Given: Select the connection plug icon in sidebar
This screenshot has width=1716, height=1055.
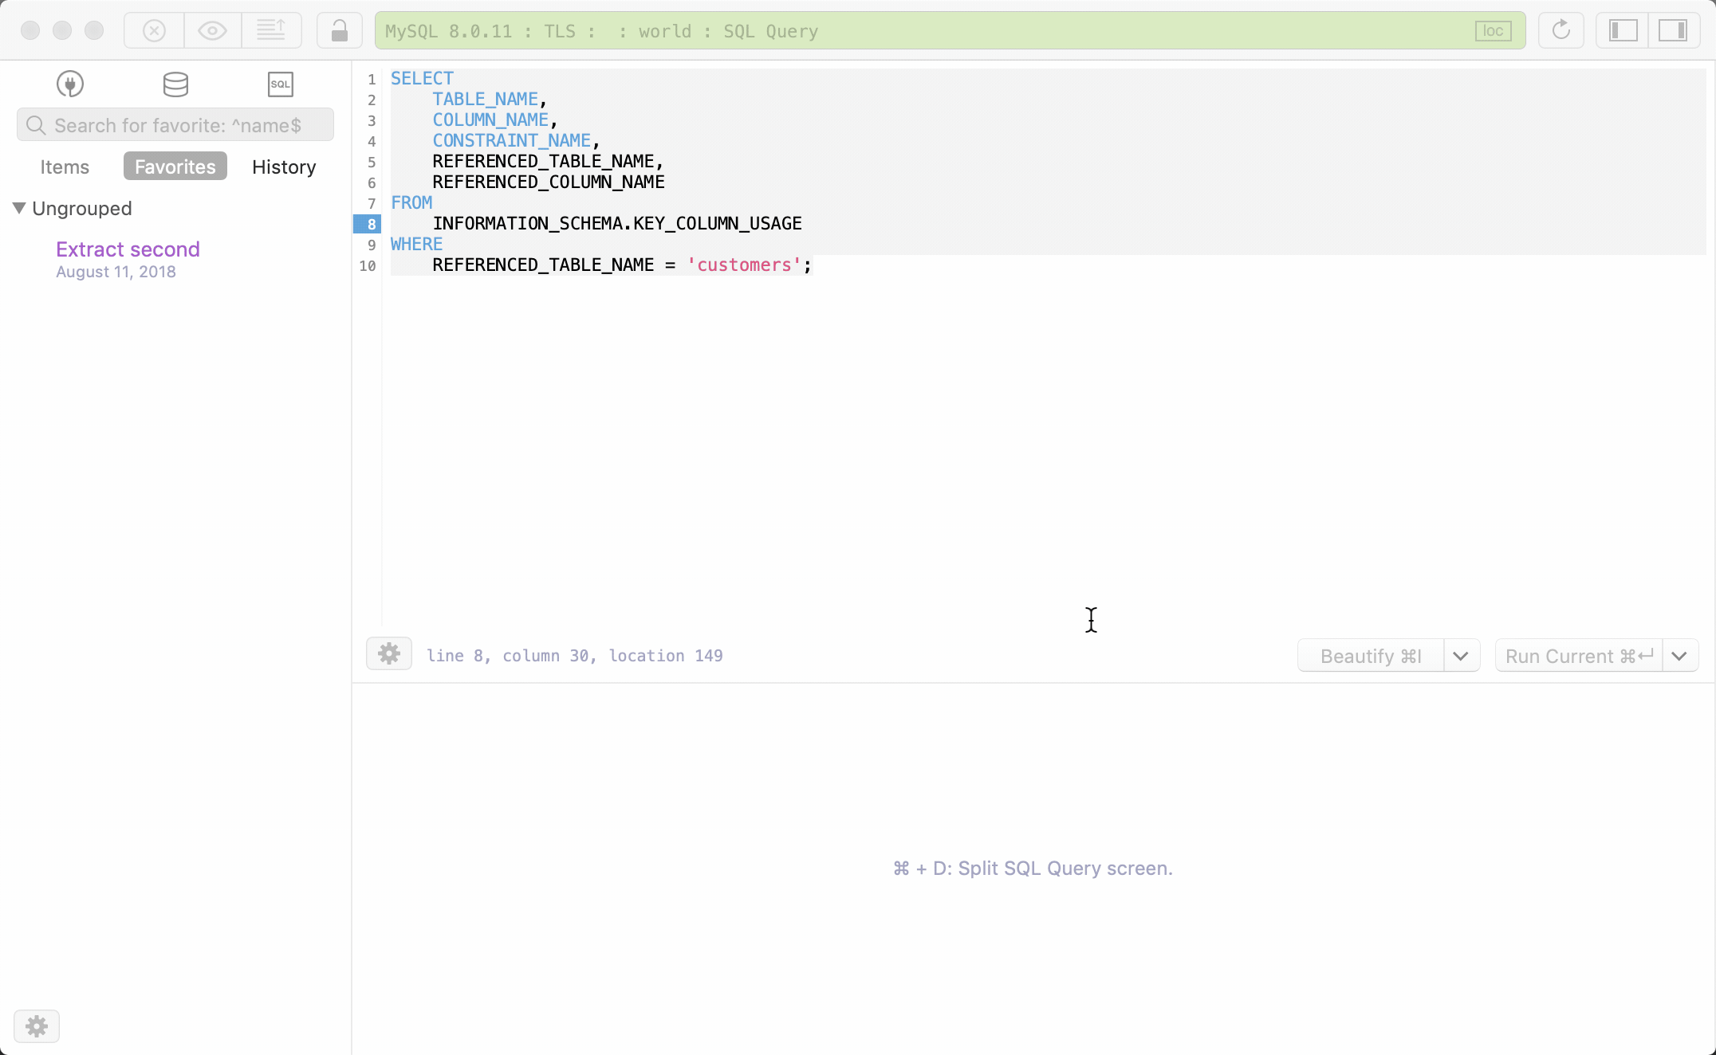Looking at the screenshot, I should (x=69, y=84).
